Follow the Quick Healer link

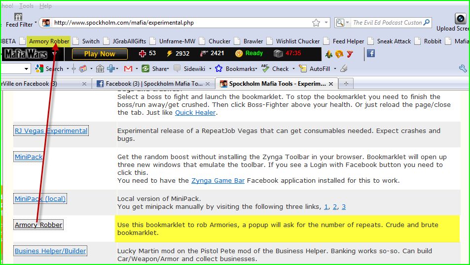point(195,113)
